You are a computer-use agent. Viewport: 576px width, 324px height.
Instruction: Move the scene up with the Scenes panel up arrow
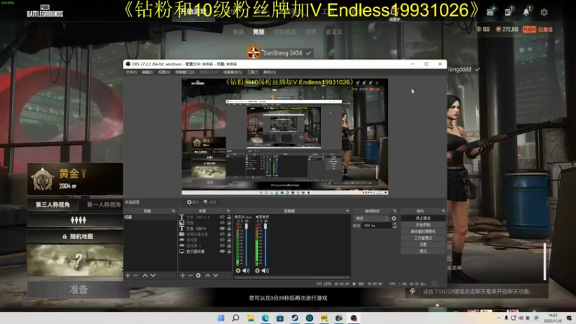tap(145, 275)
